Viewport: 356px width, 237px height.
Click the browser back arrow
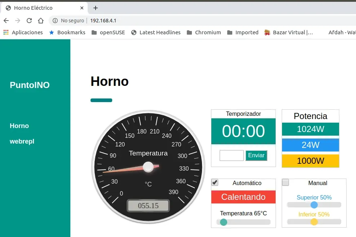tap(6, 21)
